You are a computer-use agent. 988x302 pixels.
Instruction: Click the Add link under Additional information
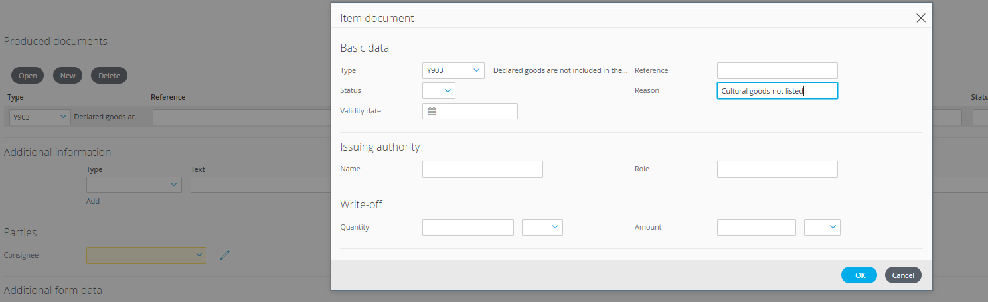pyautogui.click(x=93, y=201)
